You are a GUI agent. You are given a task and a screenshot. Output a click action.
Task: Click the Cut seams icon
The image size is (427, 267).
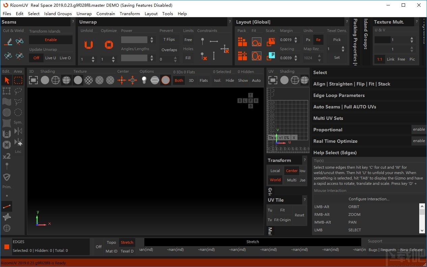[x=8, y=41]
